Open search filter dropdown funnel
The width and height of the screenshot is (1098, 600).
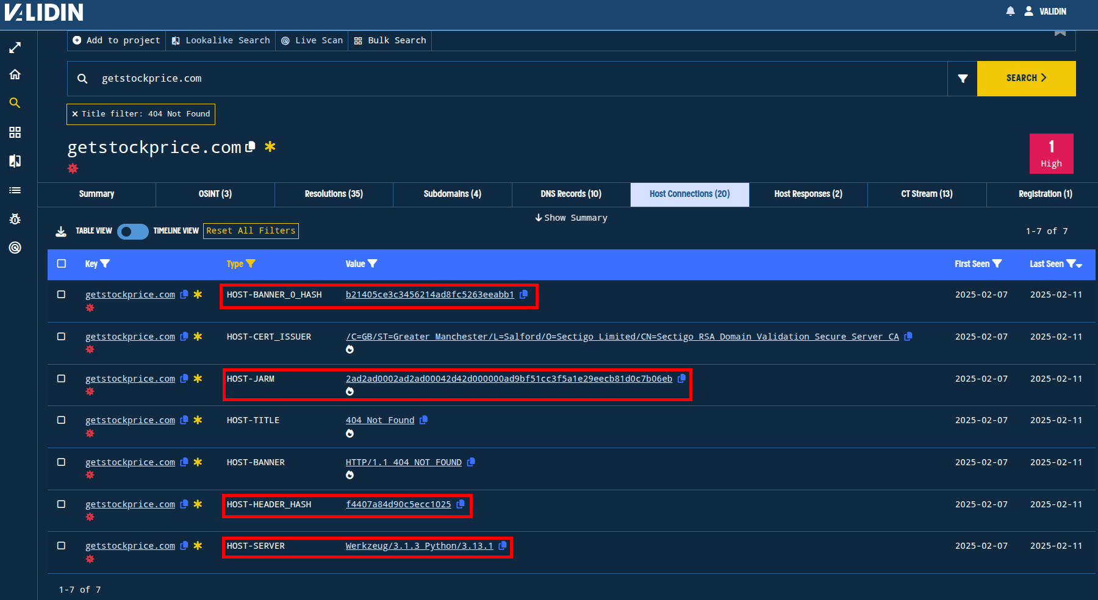[x=963, y=79]
